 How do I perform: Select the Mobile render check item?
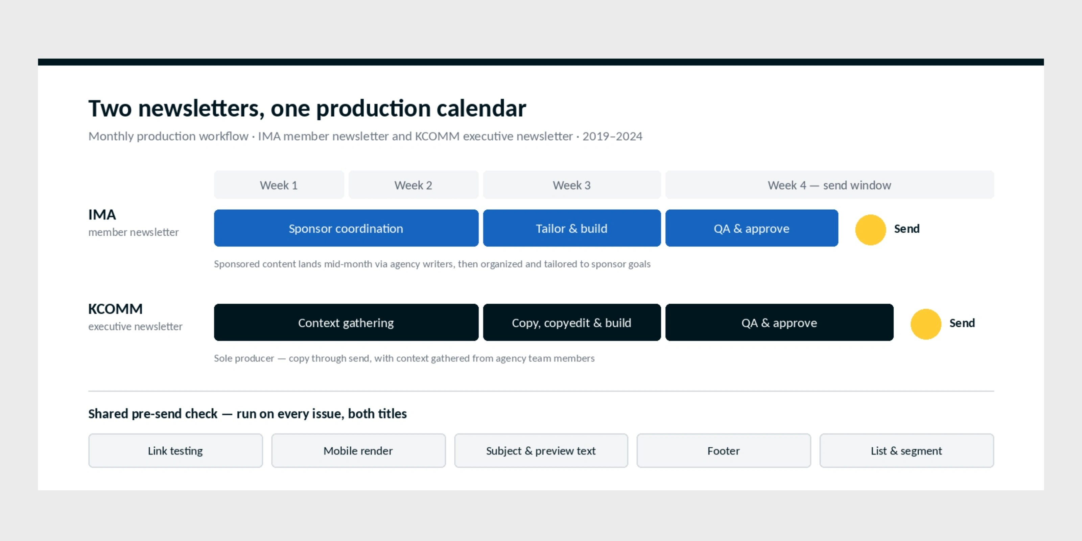[358, 450]
